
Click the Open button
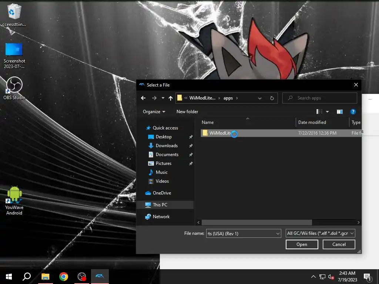302,244
